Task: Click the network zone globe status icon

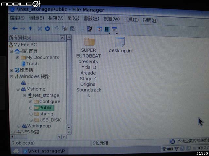Action: [173, 142]
